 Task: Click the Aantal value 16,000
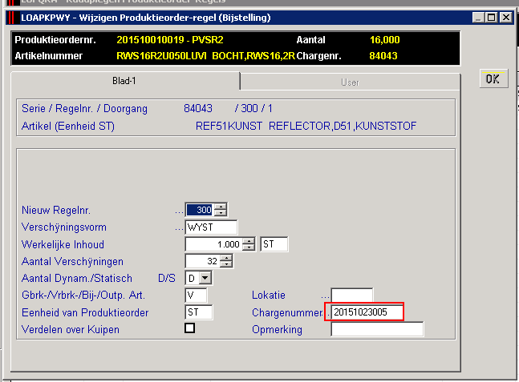pyautogui.click(x=384, y=40)
